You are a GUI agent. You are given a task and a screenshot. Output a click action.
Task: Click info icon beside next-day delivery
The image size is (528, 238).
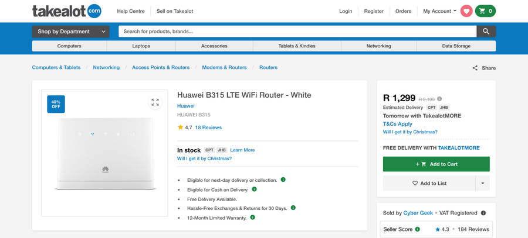(283, 180)
